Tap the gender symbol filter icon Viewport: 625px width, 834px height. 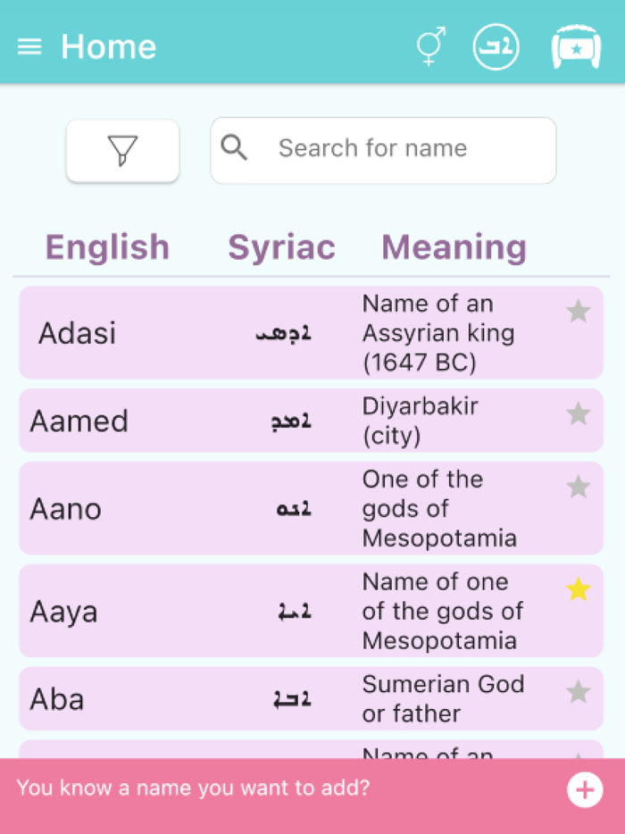tap(430, 46)
